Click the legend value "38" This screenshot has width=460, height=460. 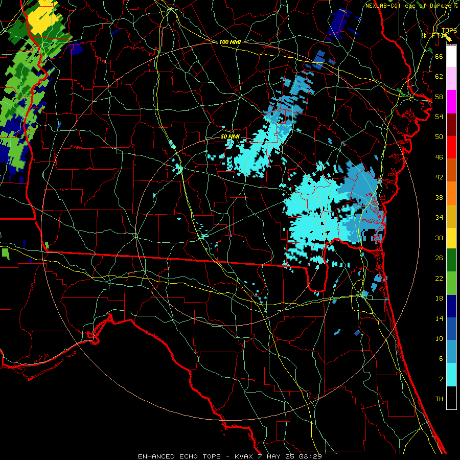click(439, 197)
